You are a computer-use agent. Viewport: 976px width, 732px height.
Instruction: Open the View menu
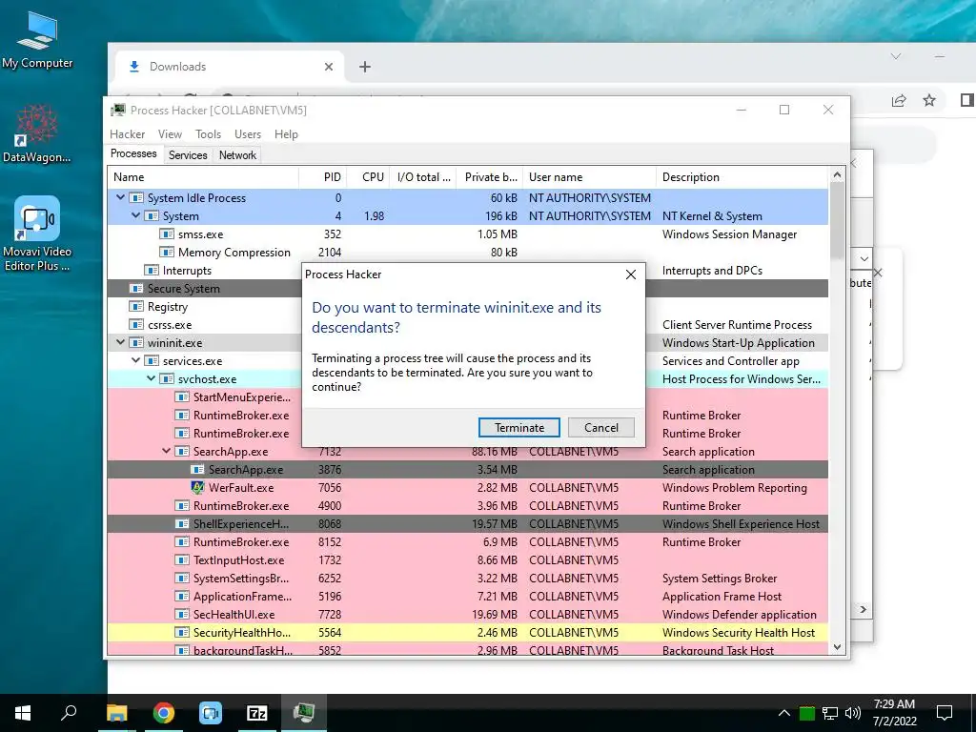pyautogui.click(x=170, y=134)
